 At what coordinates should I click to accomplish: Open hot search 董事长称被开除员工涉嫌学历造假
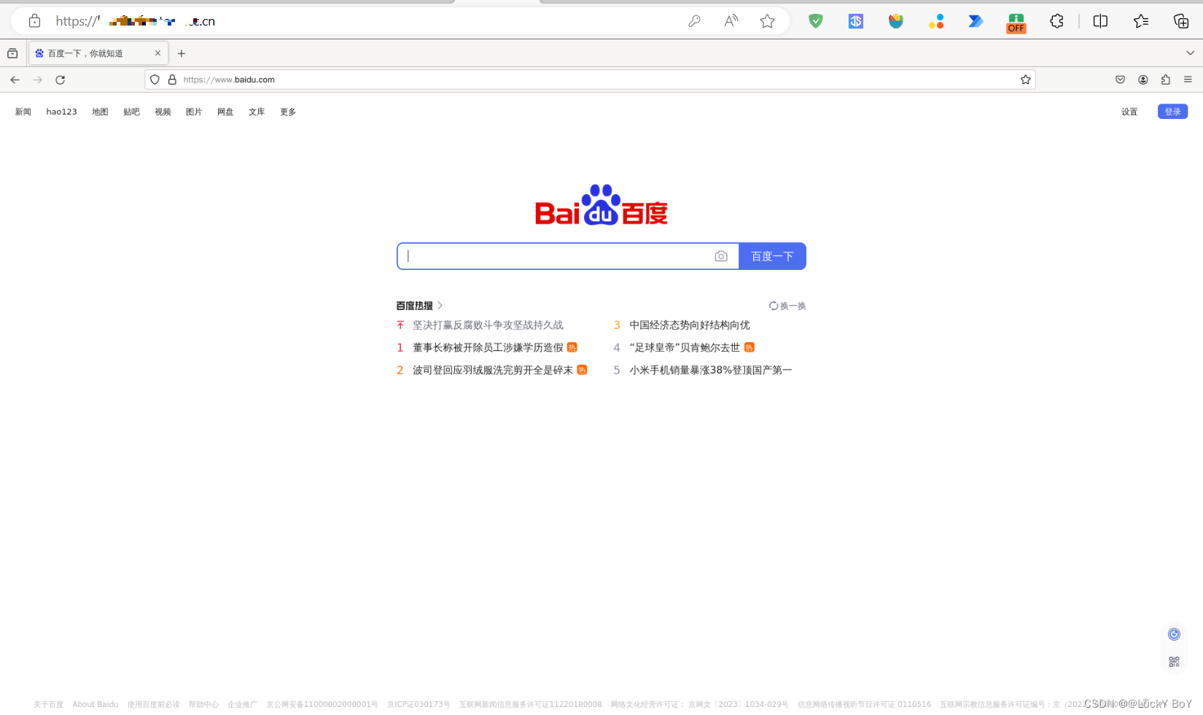[488, 348]
